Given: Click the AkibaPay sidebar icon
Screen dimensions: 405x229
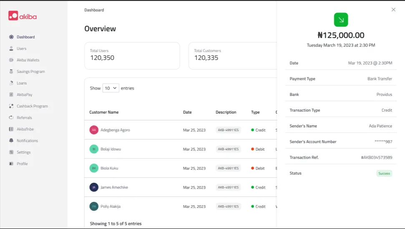Looking at the screenshot, I should [x=11, y=95].
